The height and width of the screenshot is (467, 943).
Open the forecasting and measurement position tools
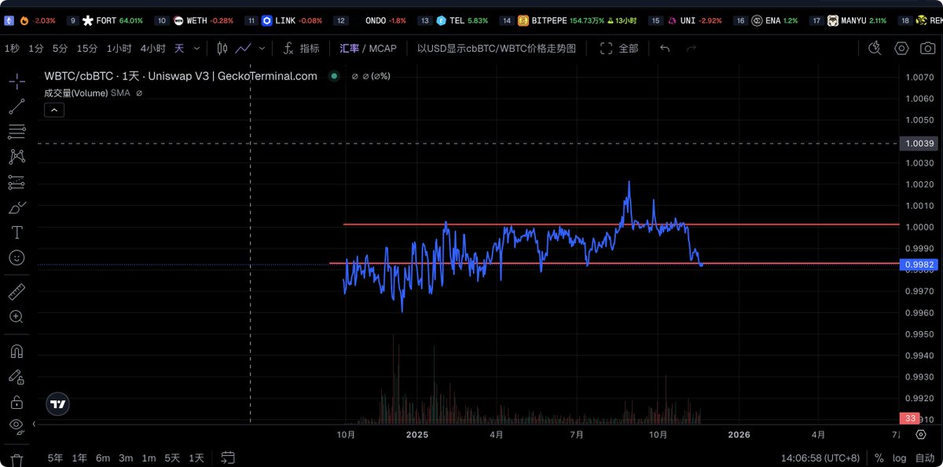click(x=17, y=182)
